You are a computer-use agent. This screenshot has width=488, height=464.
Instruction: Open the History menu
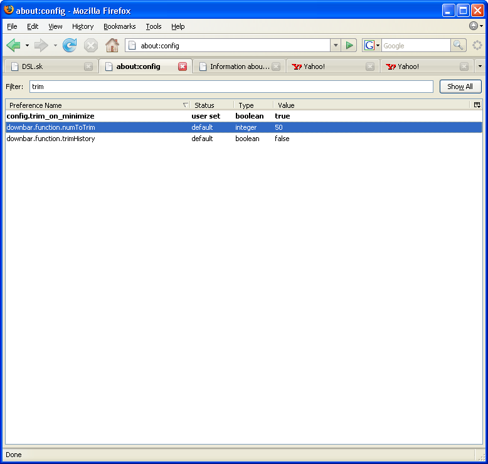83,26
